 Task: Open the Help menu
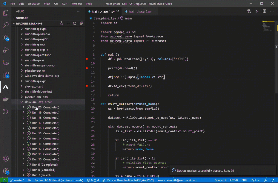(89, 4)
